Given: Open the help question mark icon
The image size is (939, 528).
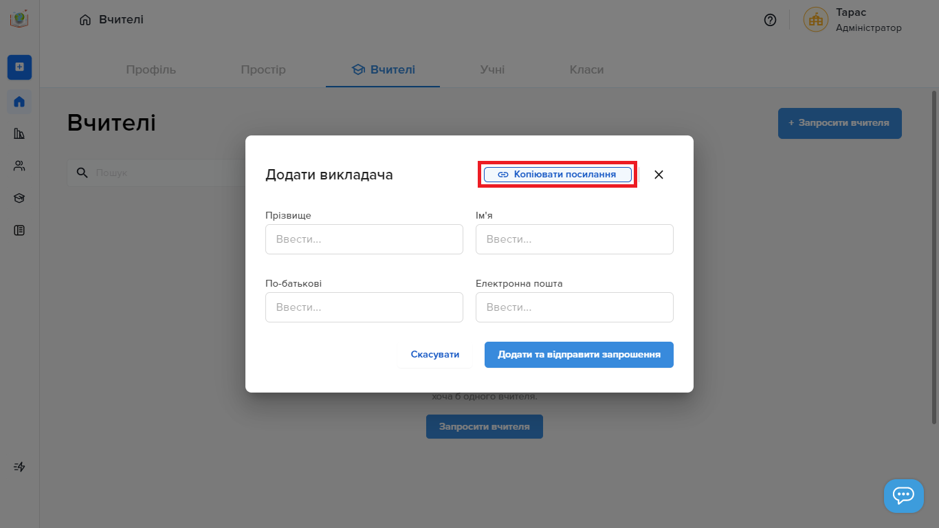Looking at the screenshot, I should 771,20.
